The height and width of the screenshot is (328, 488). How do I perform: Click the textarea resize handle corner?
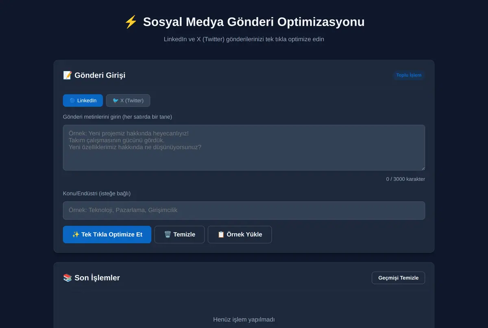coord(423,168)
